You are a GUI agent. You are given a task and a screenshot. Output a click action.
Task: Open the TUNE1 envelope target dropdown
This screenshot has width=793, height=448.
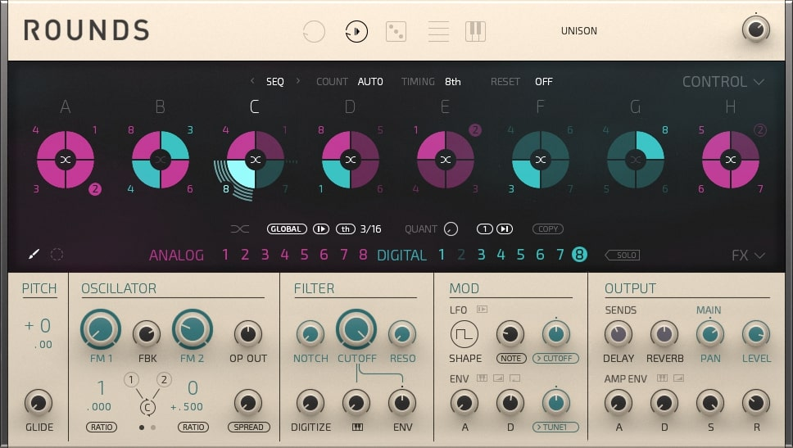pos(555,428)
